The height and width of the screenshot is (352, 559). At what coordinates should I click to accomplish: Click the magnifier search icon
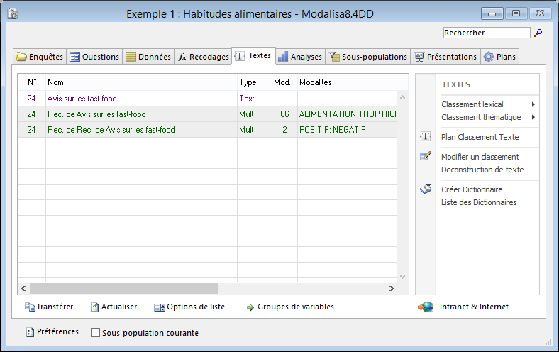[538, 33]
